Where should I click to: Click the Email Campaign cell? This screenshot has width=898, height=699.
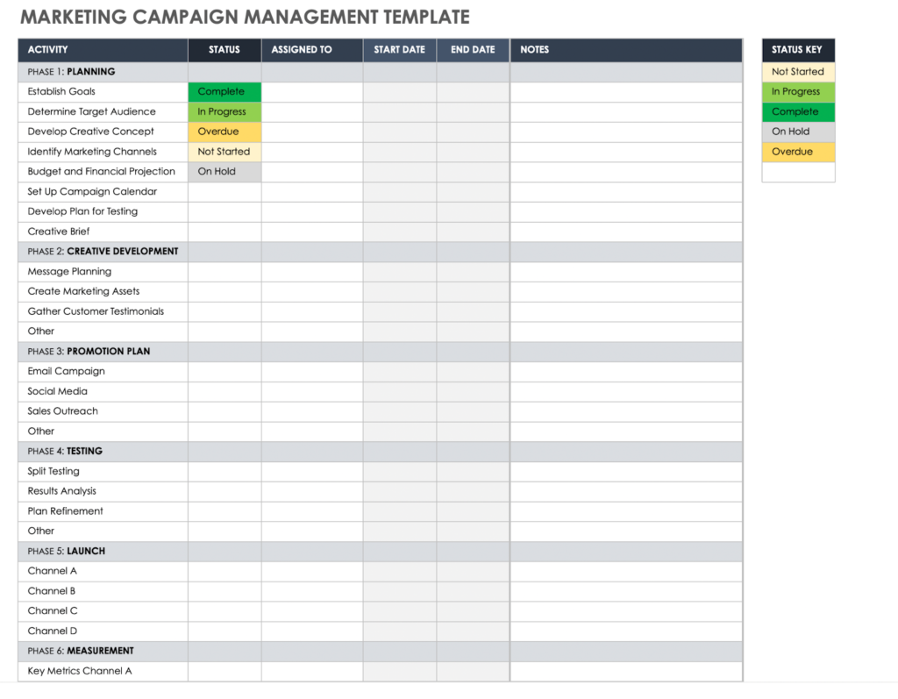click(103, 371)
